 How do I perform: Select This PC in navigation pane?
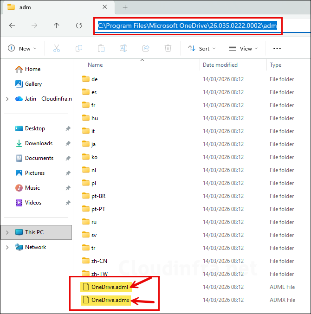pyautogui.click(x=36, y=232)
